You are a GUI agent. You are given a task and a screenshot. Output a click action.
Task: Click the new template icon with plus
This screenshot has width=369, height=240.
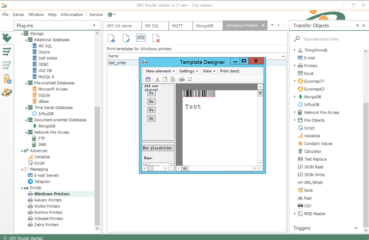pos(111,38)
